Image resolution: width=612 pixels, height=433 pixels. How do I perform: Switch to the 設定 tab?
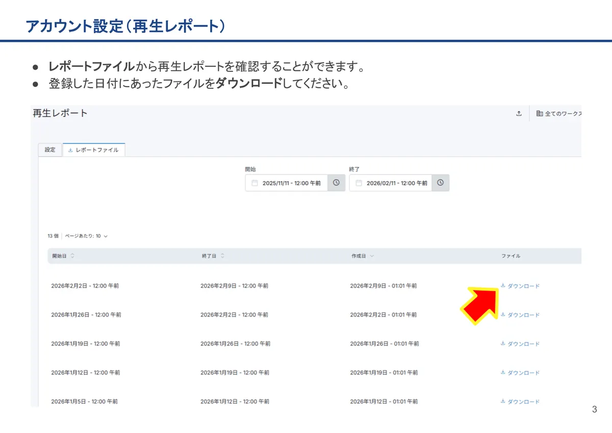tap(50, 149)
